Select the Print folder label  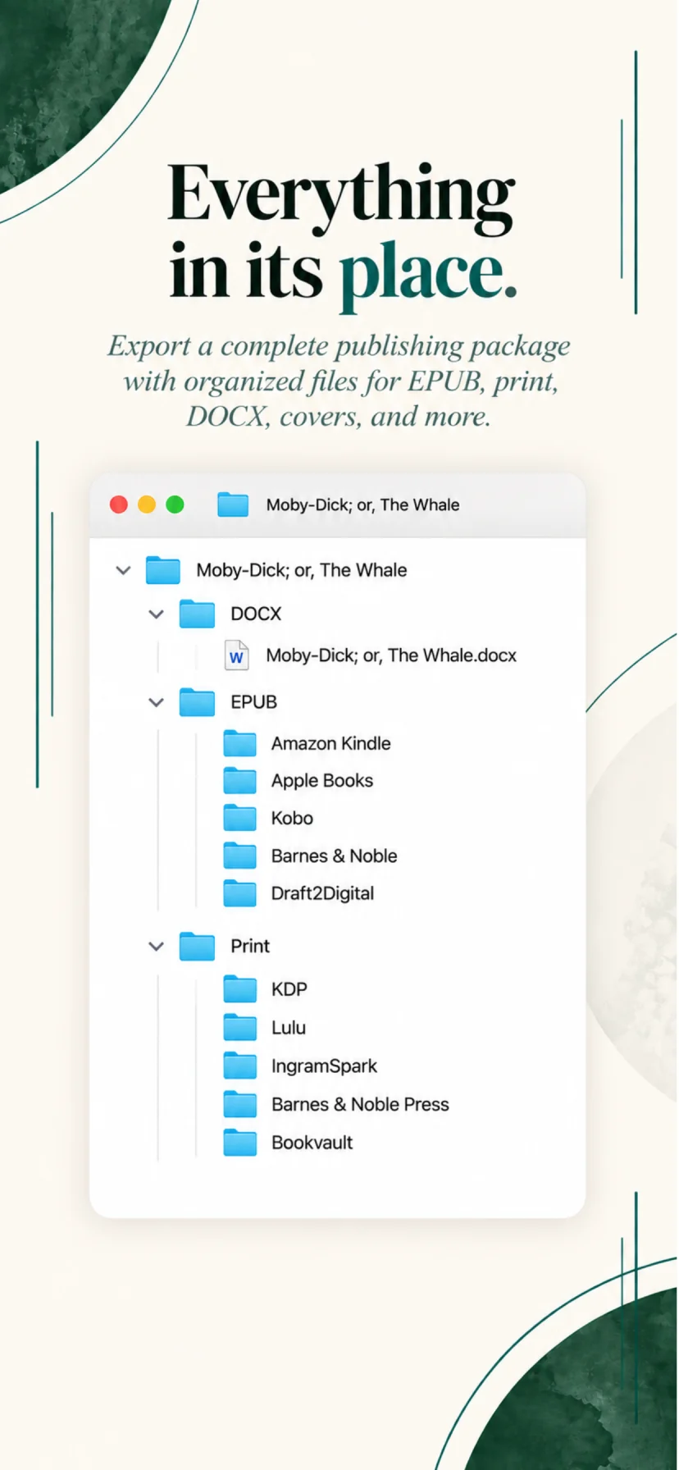tap(250, 946)
